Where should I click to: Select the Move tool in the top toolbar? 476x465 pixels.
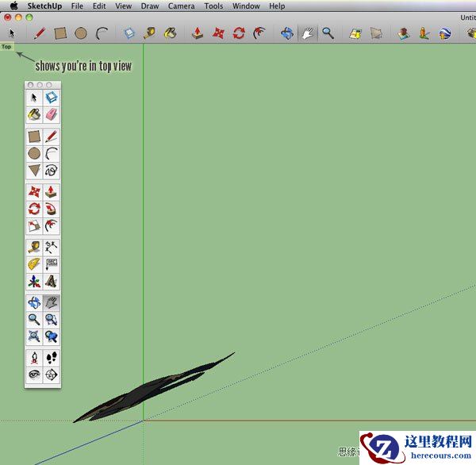[x=218, y=33]
